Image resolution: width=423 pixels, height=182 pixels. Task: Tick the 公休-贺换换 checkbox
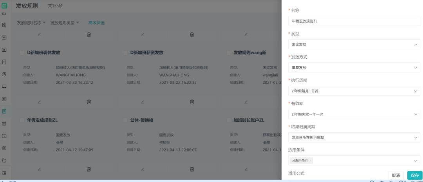pos(125,120)
